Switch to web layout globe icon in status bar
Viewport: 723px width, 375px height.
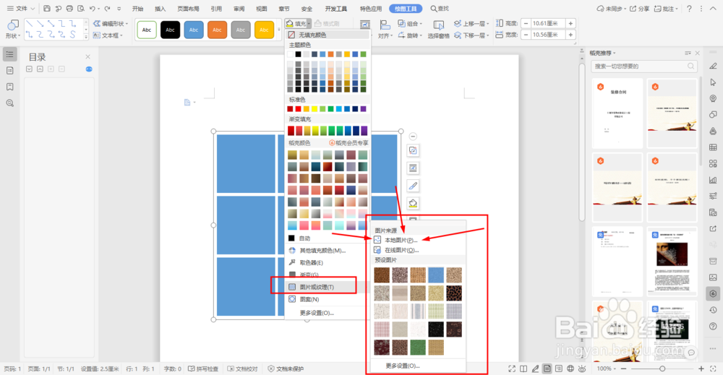click(570, 368)
